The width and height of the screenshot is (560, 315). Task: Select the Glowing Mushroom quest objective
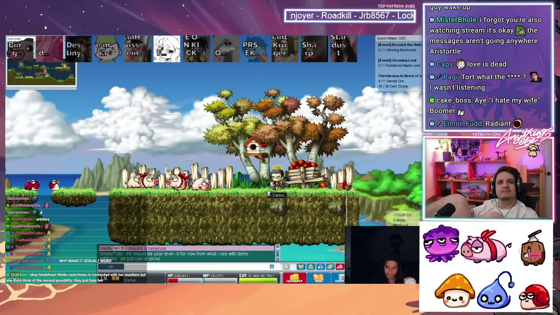click(x=397, y=50)
